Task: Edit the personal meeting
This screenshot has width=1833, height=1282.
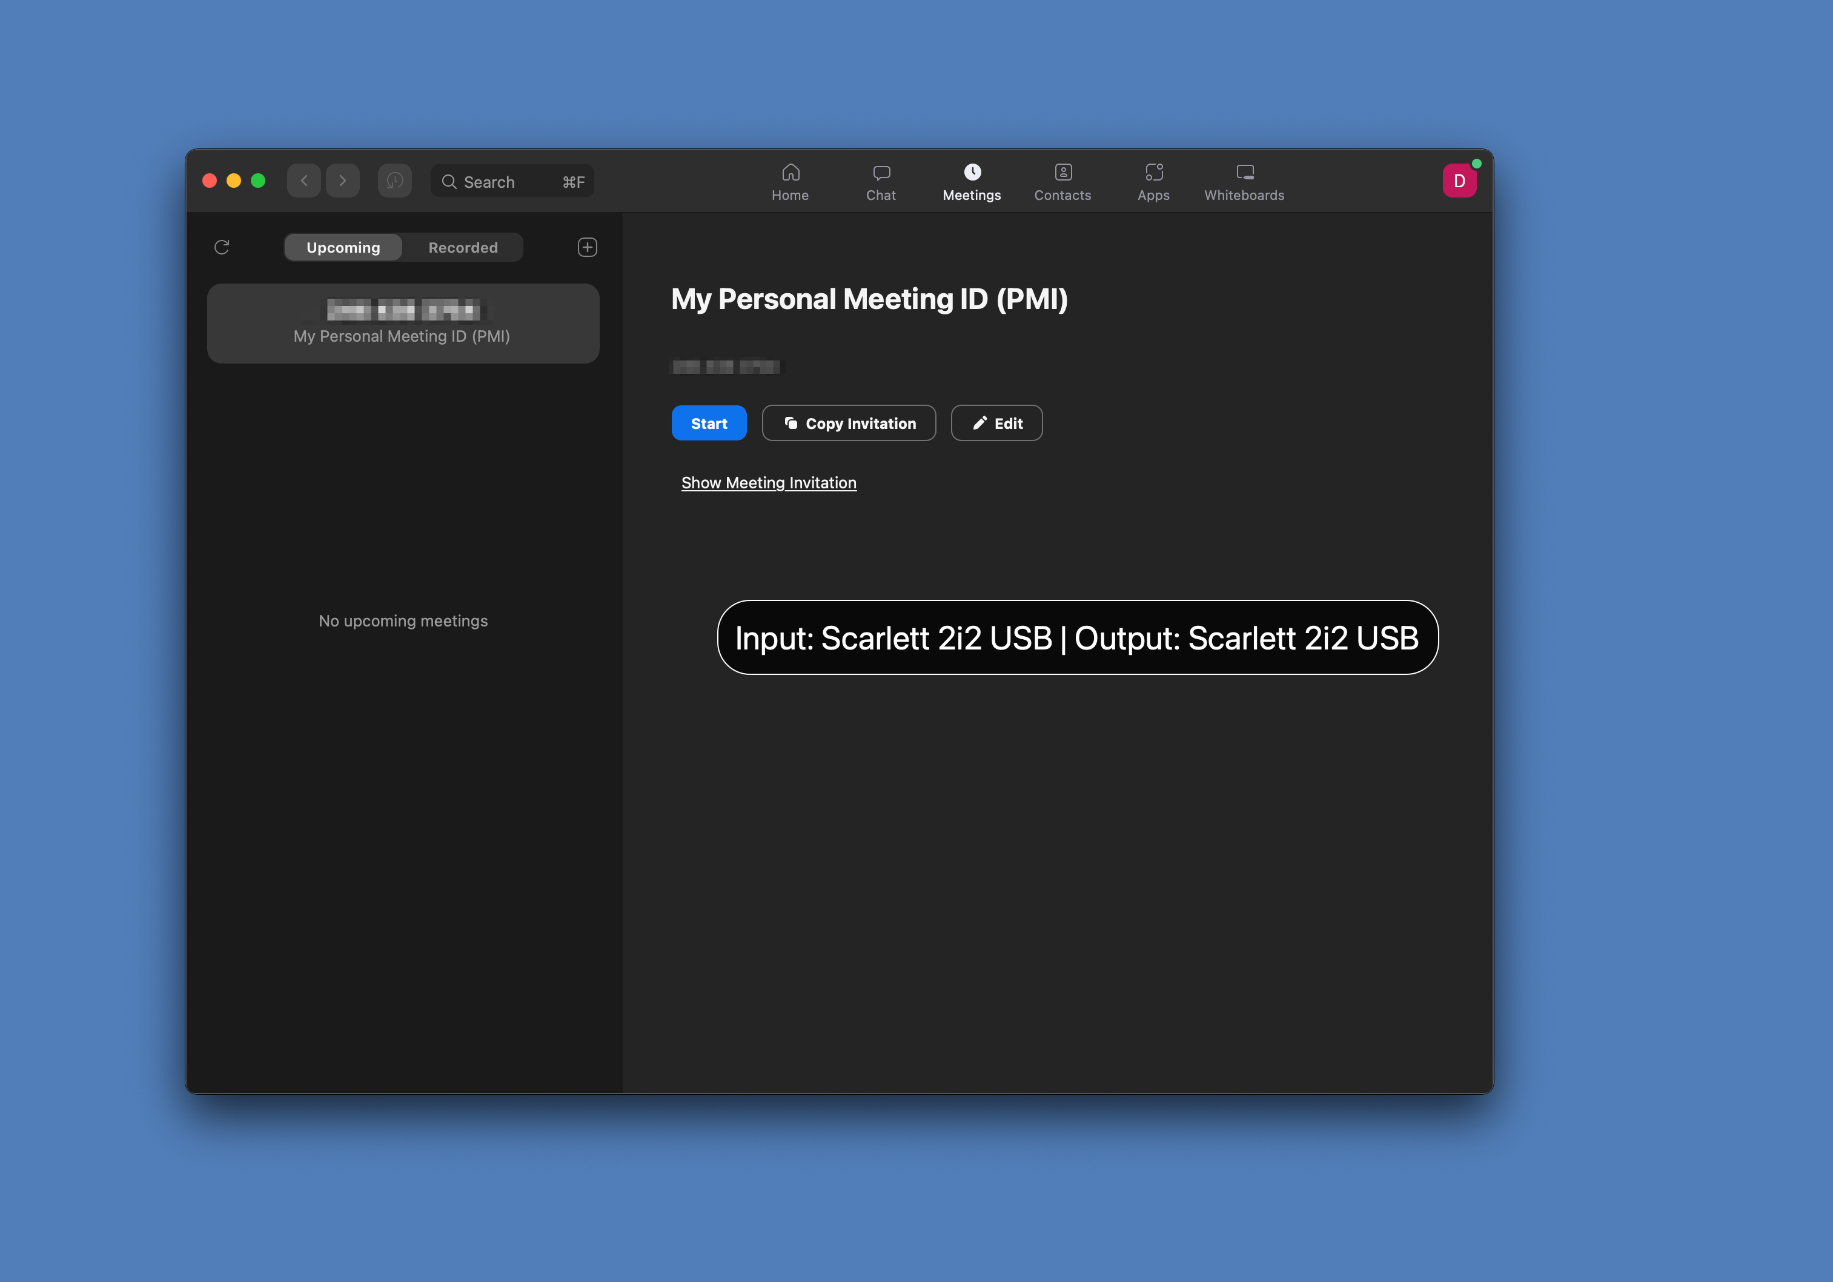Action: pyautogui.click(x=996, y=423)
